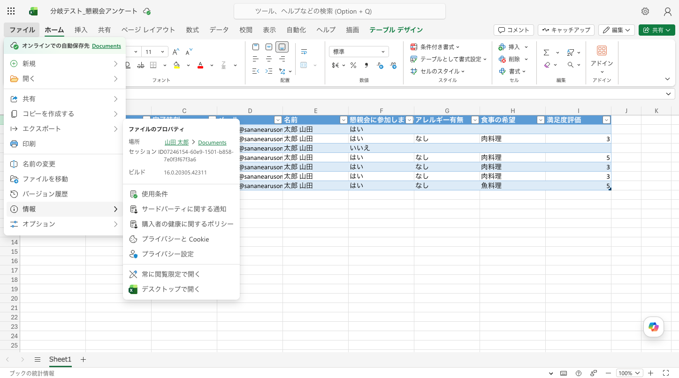
Task: Select 新規 in file menu
Action: [65, 63]
